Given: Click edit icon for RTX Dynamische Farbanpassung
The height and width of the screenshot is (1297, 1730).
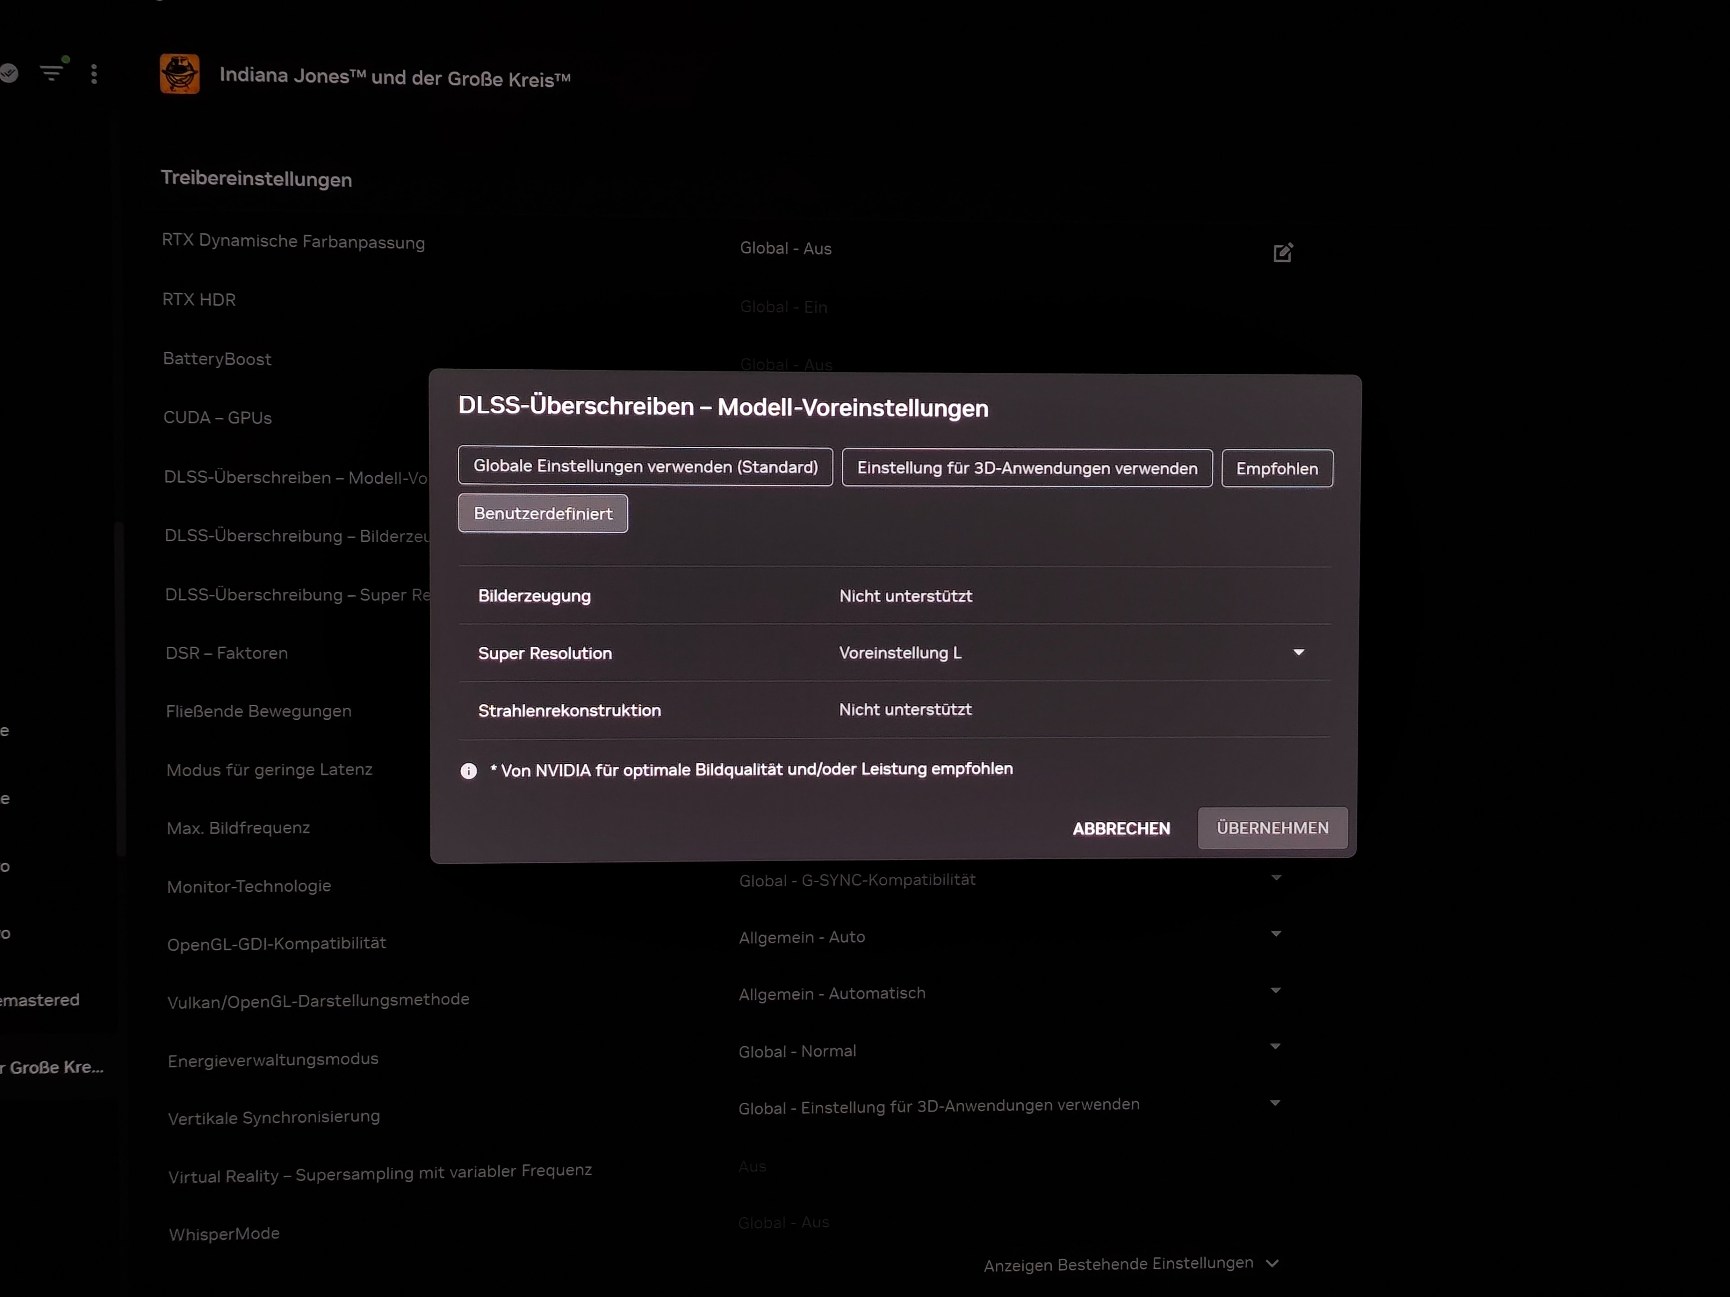Looking at the screenshot, I should (x=1283, y=253).
